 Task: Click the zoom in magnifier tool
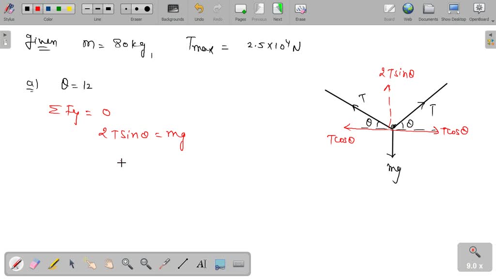[127, 264]
